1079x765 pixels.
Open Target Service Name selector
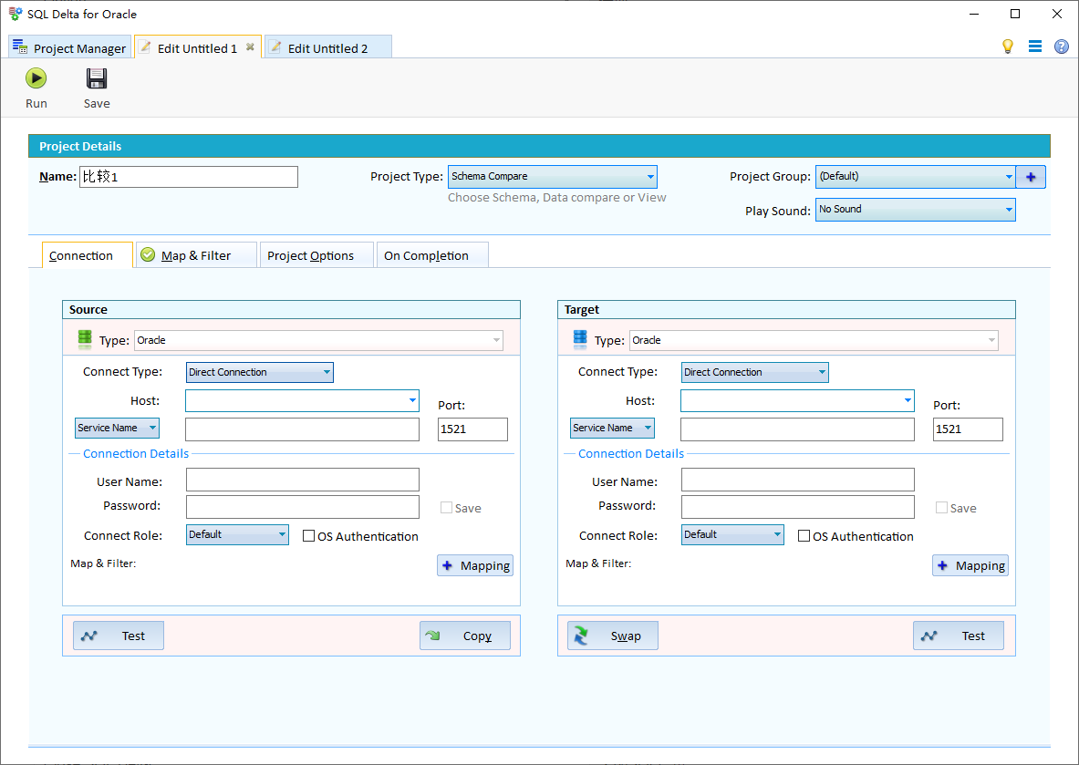(x=612, y=428)
